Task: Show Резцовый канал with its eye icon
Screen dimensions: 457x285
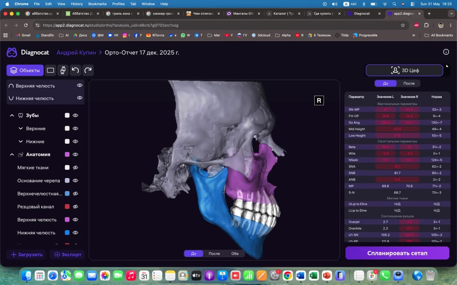Action: tap(75, 207)
